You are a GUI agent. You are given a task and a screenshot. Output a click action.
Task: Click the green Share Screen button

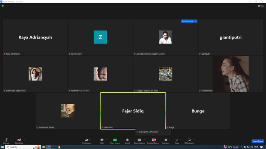[x=115, y=141]
